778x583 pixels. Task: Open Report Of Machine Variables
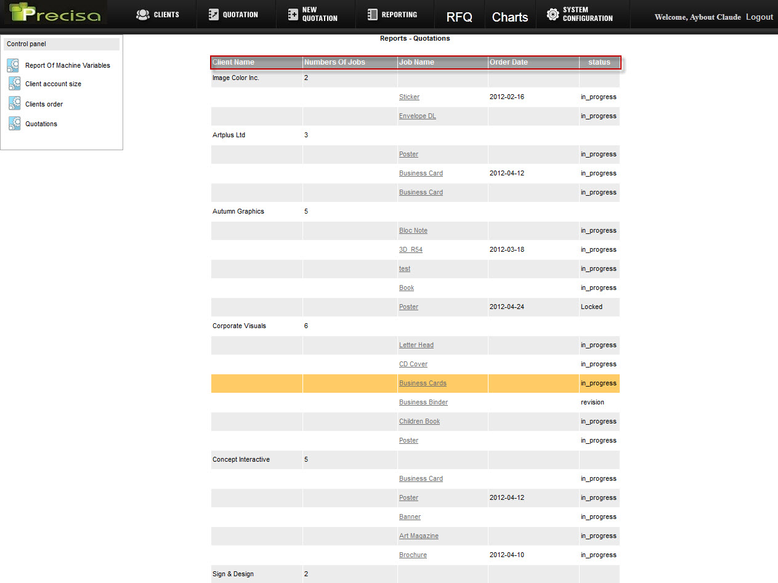click(68, 65)
